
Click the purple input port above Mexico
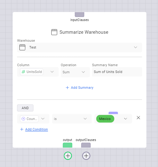pyautogui.click(x=113, y=113)
